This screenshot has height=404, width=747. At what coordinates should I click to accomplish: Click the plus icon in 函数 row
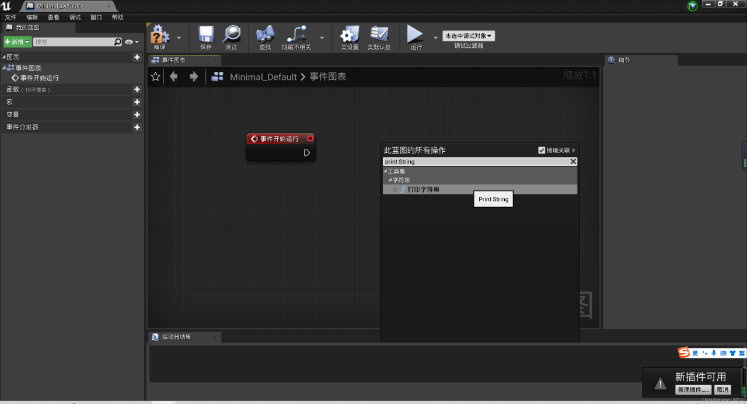137,89
